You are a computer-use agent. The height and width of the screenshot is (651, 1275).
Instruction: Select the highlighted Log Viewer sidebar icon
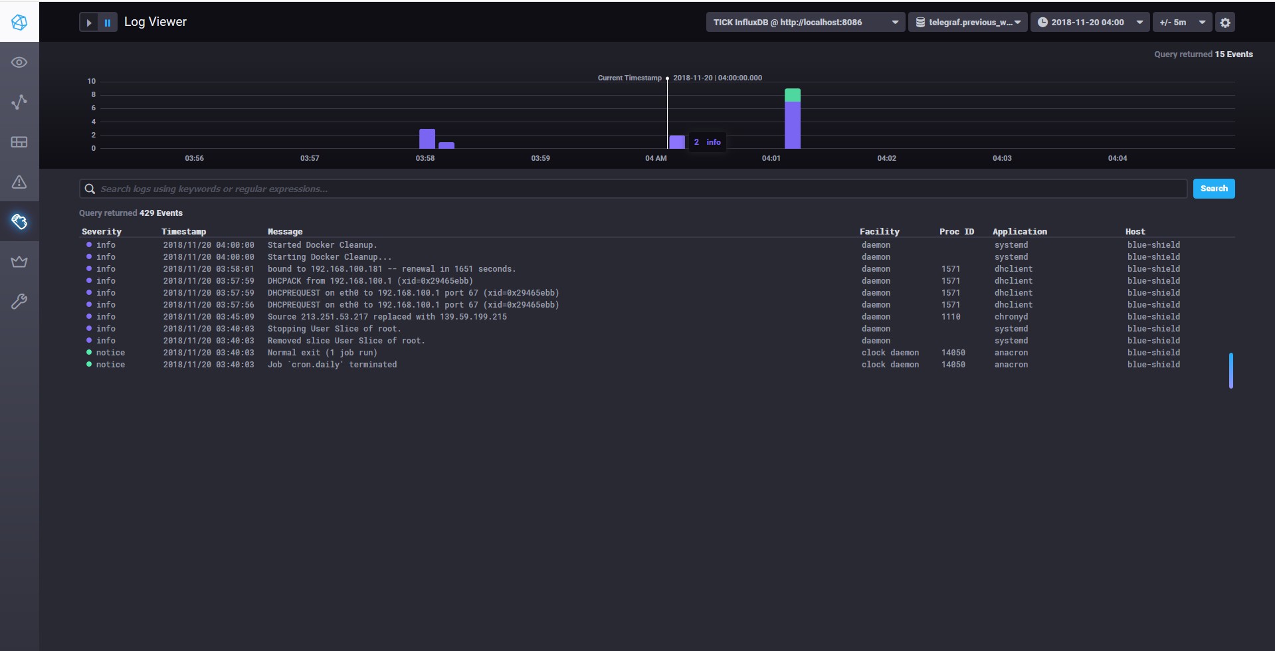[x=19, y=221]
